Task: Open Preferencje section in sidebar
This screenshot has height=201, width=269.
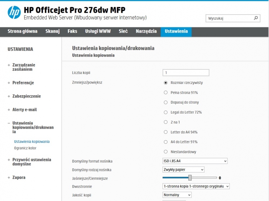Action: (23, 83)
